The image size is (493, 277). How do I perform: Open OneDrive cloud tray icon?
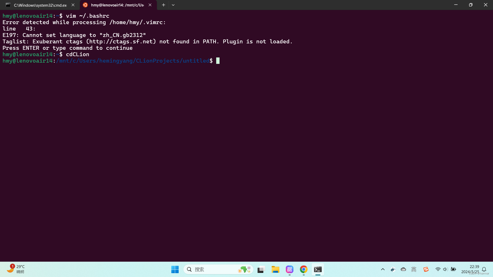[x=403, y=269]
